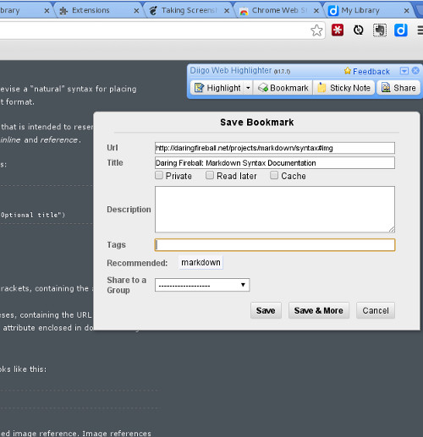Image resolution: width=423 pixels, height=437 pixels.
Task: Click the Save & More button
Action: [x=319, y=310]
